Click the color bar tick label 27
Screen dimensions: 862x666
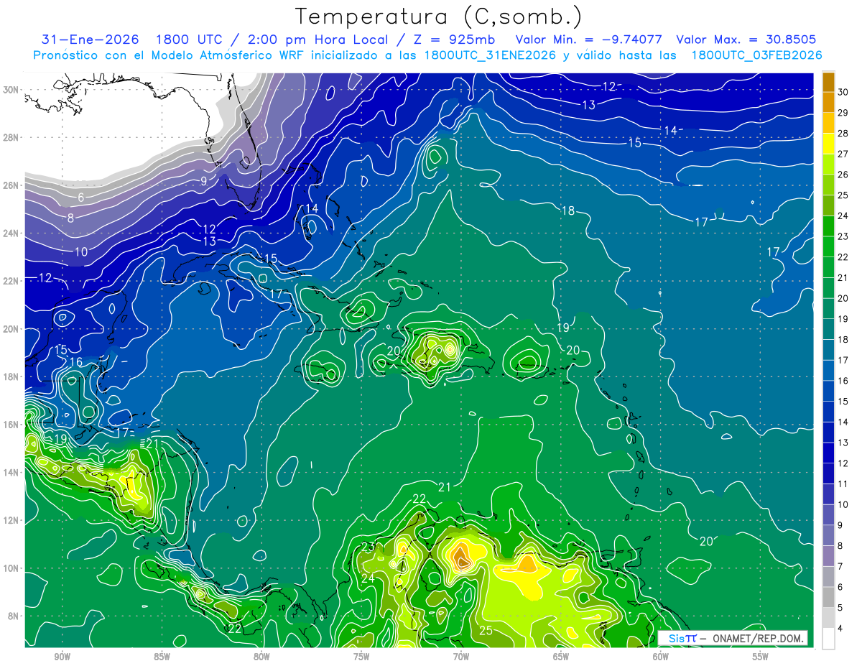pos(843,154)
